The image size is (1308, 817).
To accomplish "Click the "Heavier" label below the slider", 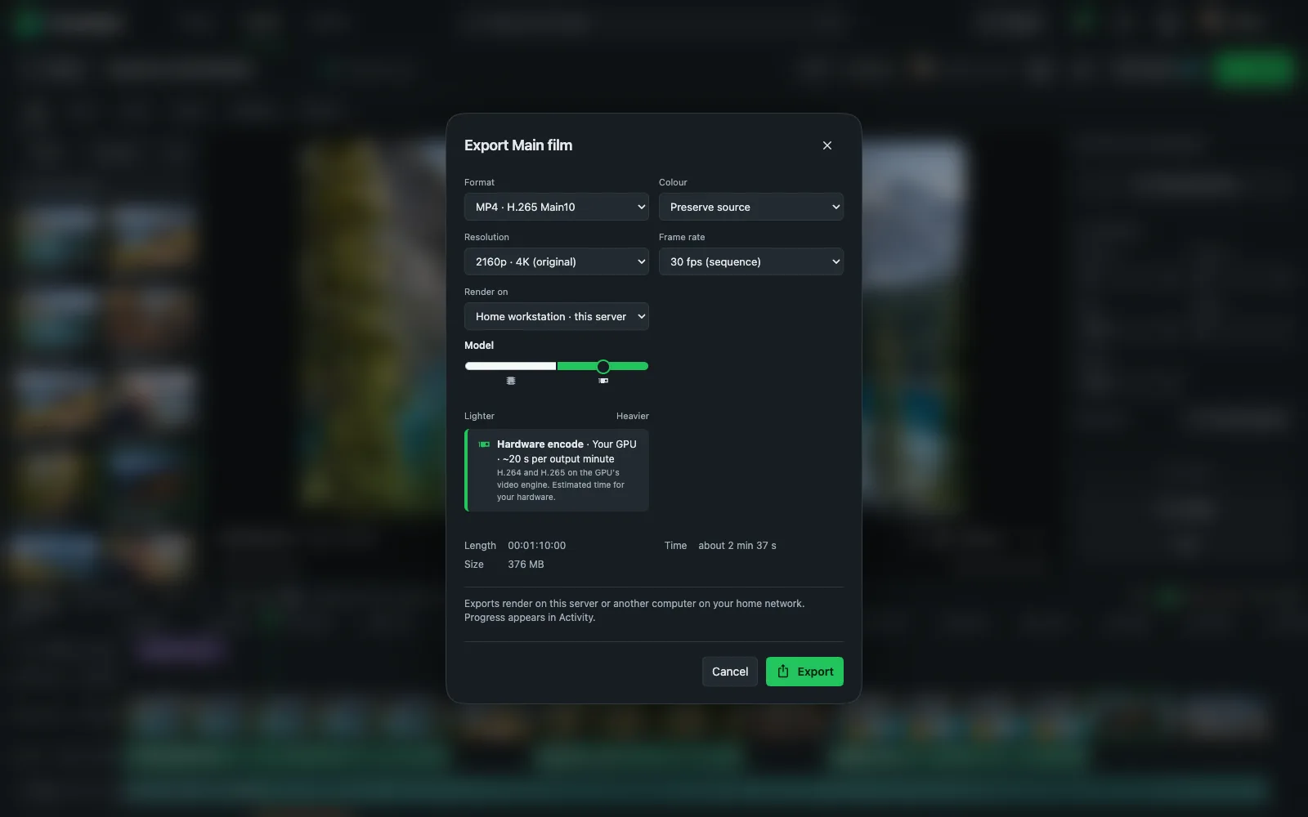I will coord(633,416).
